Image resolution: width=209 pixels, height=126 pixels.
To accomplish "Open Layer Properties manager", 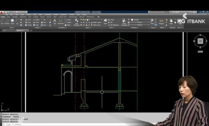I will coord(77,22).
